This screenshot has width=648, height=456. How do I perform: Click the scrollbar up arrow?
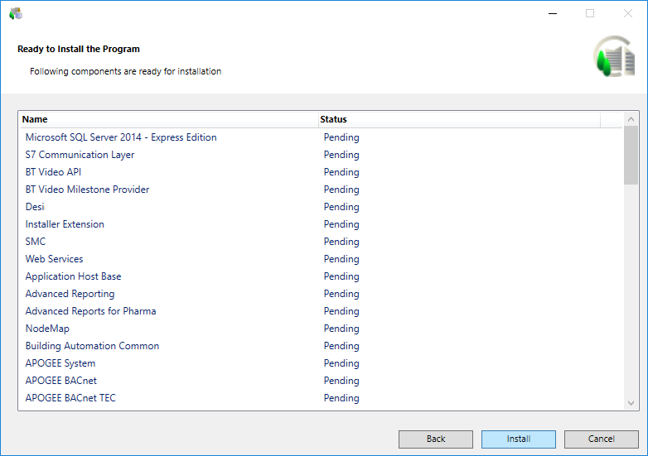631,119
